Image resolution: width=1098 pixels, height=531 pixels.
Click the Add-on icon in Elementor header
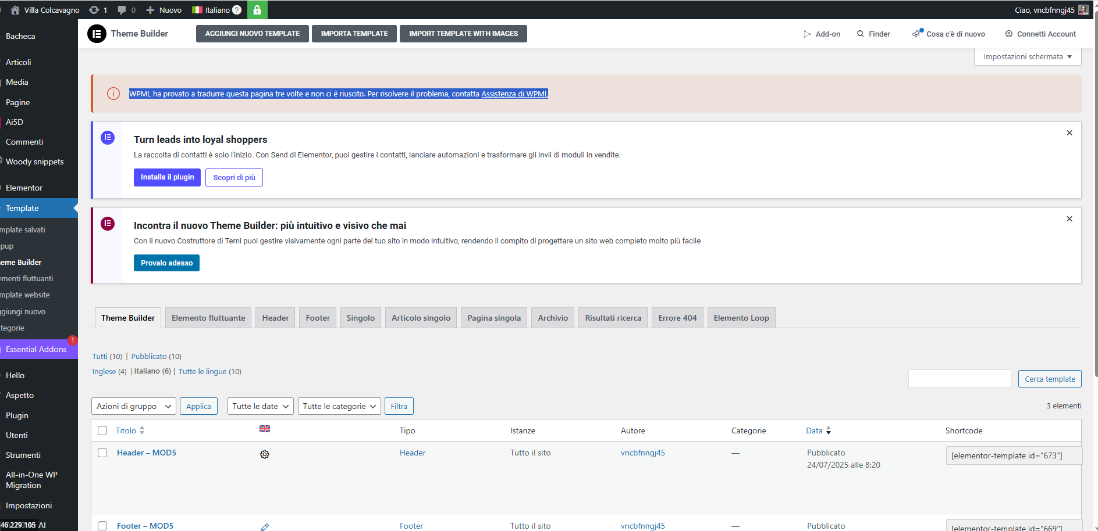pyautogui.click(x=807, y=34)
